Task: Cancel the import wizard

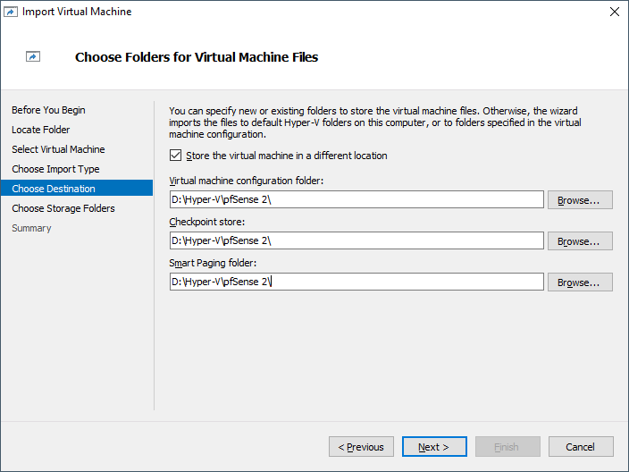Action: pyautogui.click(x=580, y=447)
